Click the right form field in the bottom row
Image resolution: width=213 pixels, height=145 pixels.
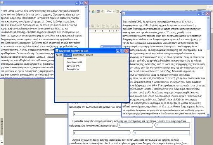pos(162,133)
